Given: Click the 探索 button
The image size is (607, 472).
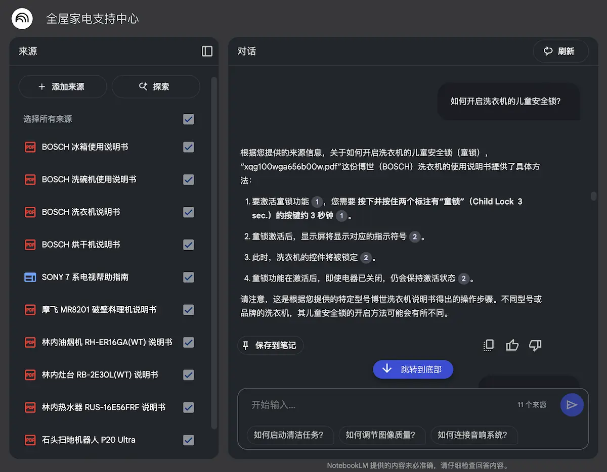Looking at the screenshot, I should [x=155, y=86].
